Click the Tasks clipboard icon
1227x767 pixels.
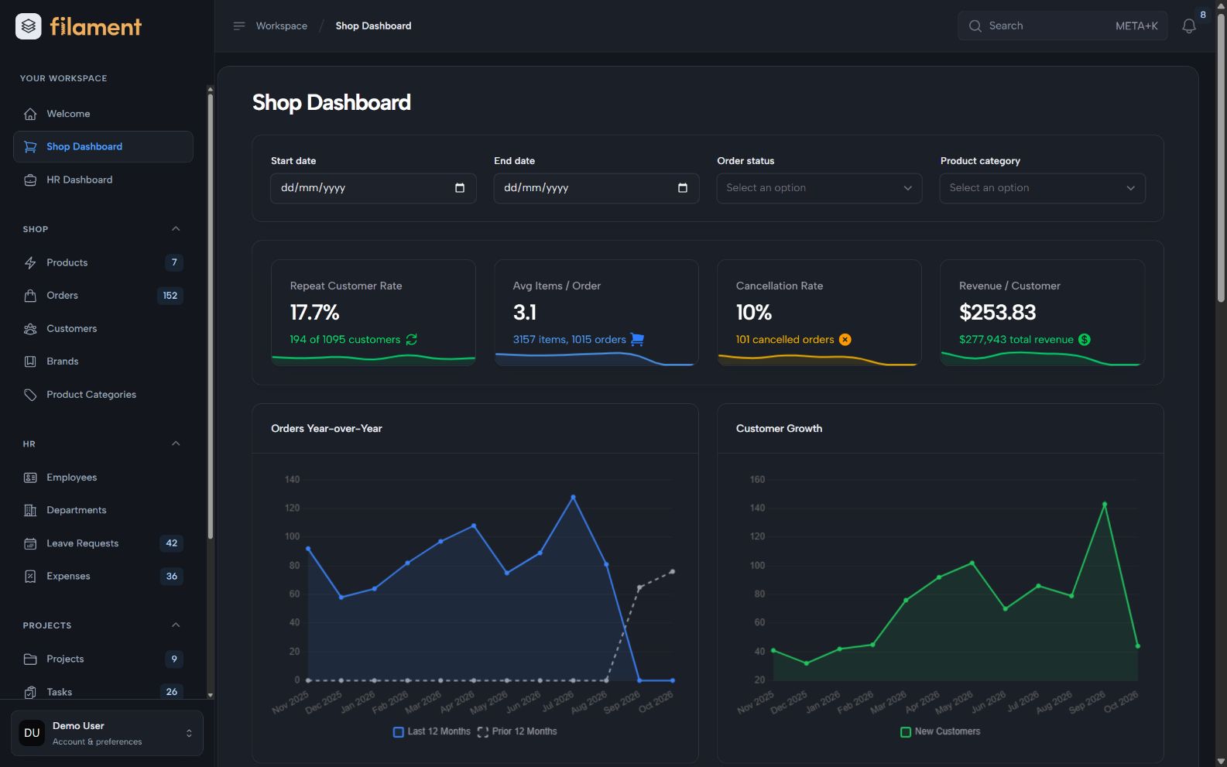click(30, 692)
